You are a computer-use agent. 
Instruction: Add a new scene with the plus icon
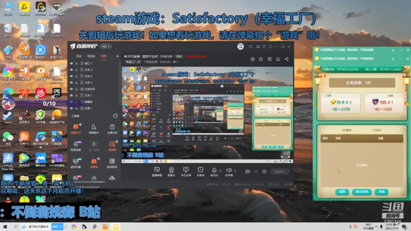coord(117,56)
